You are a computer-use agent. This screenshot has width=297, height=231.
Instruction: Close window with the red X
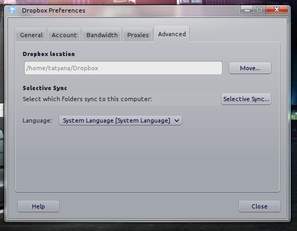277,9
